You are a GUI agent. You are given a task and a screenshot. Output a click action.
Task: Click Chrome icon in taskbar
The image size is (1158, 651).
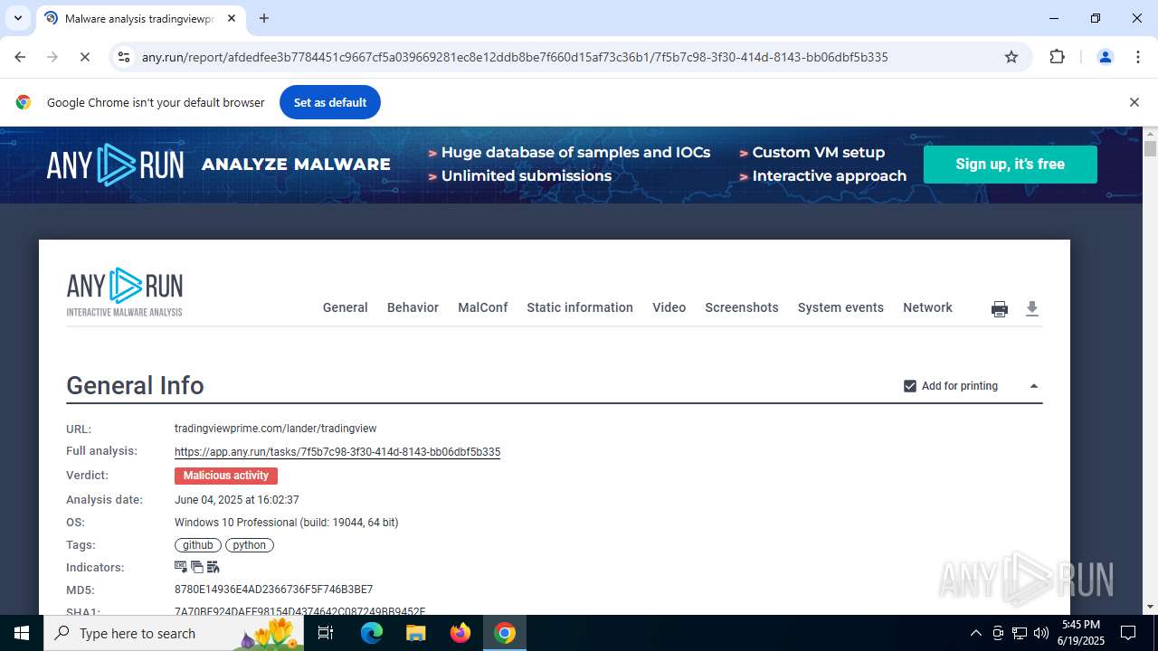pyautogui.click(x=505, y=633)
